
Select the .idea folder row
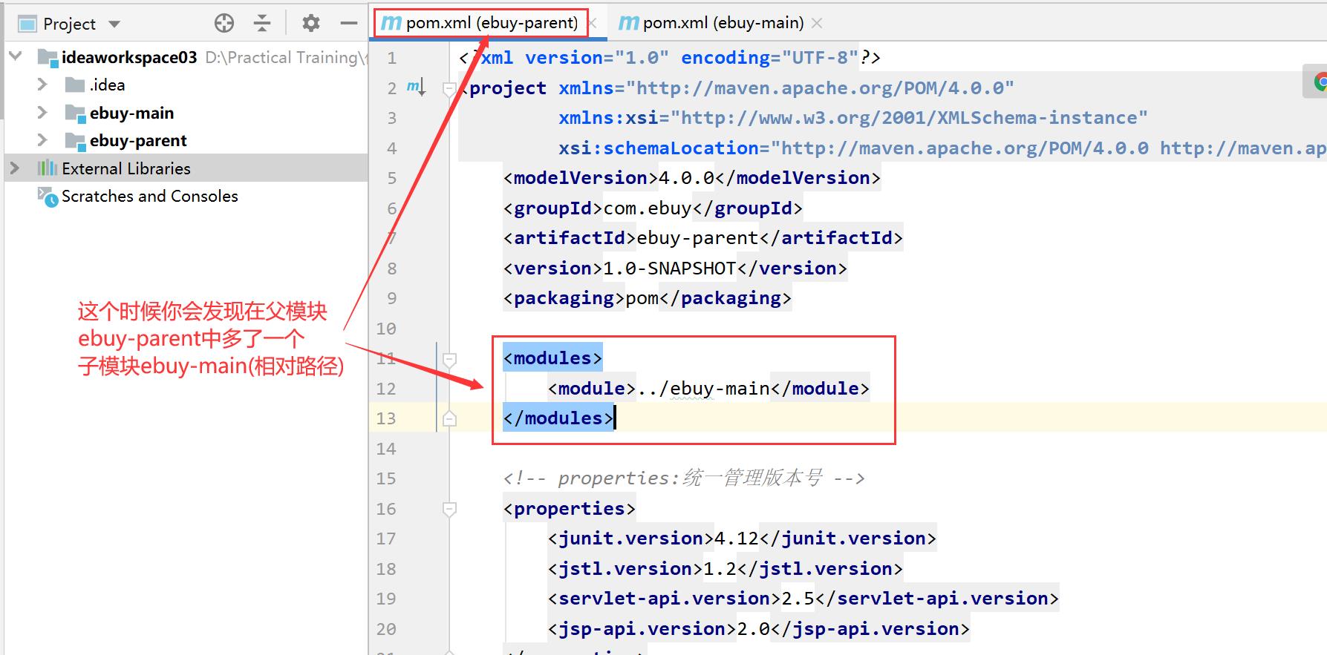[x=186, y=85]
